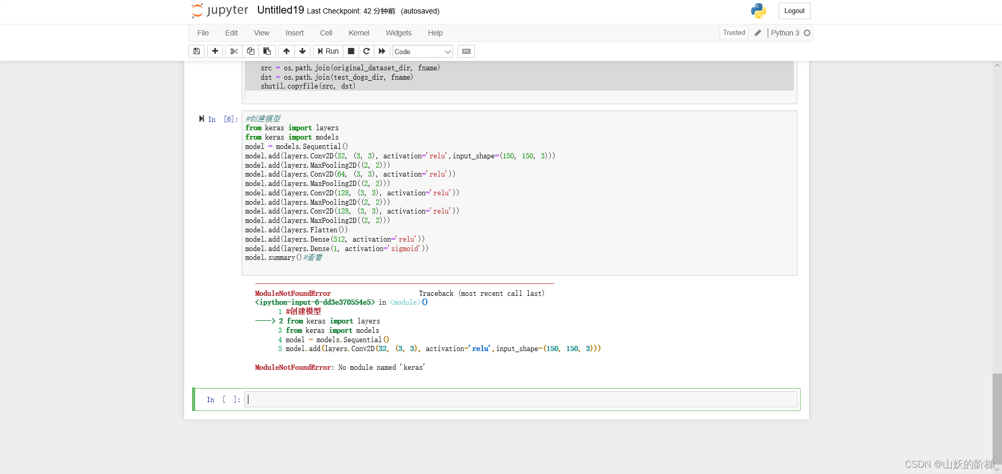
Task: Cut selected cells with scissors icon
Action: coord(234,51)
